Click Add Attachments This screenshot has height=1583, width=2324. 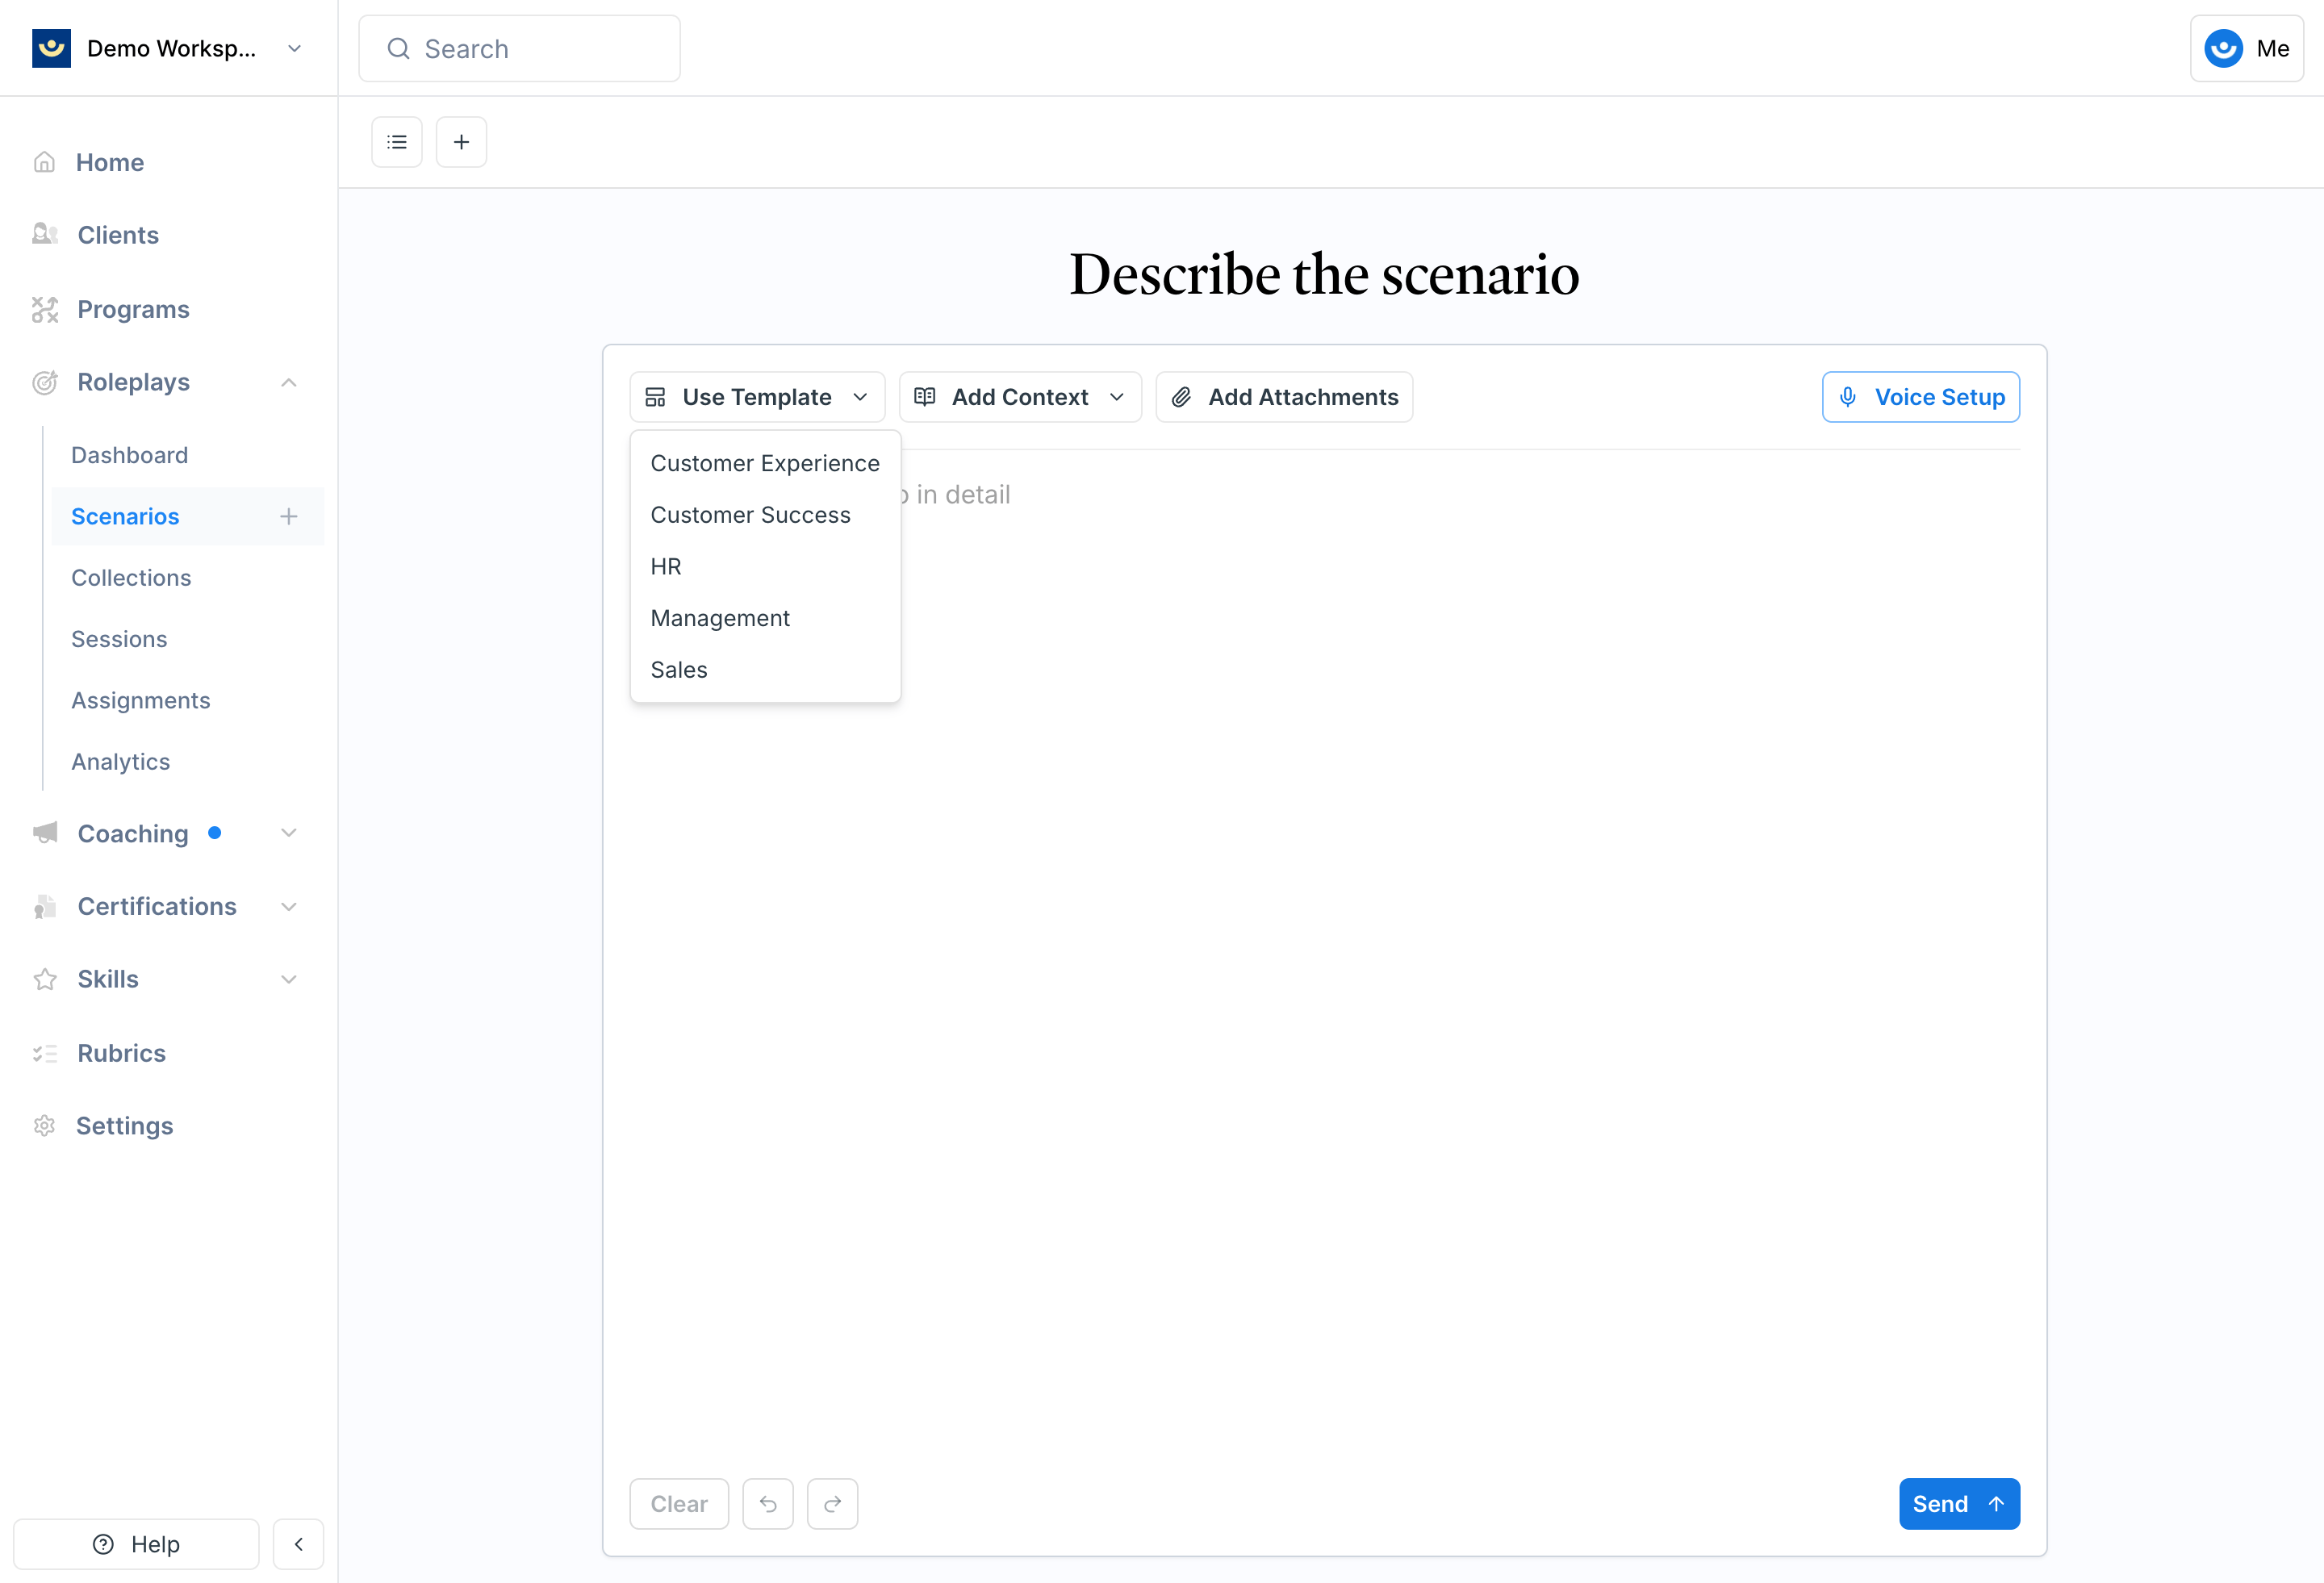[x=1284, y=397]
